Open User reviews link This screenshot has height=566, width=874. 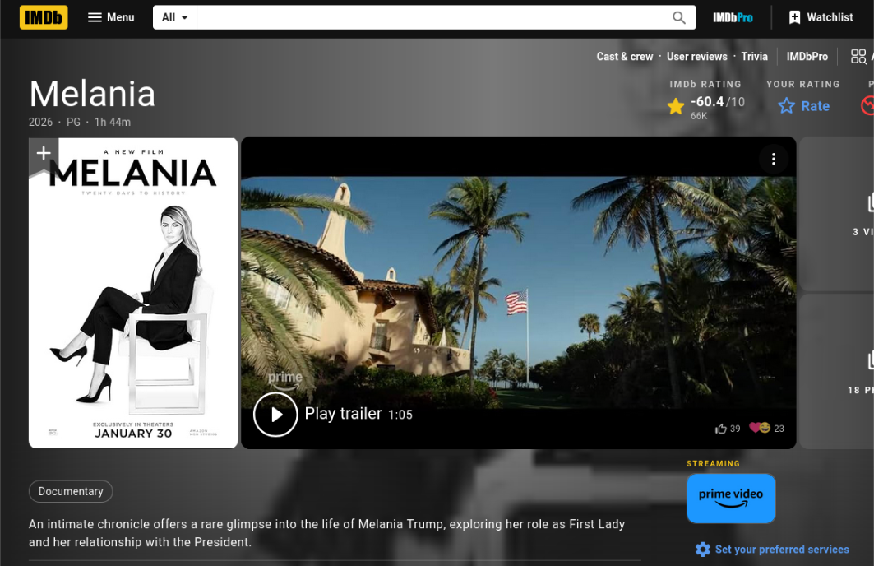pyautogui.click(x=696, y=56)
